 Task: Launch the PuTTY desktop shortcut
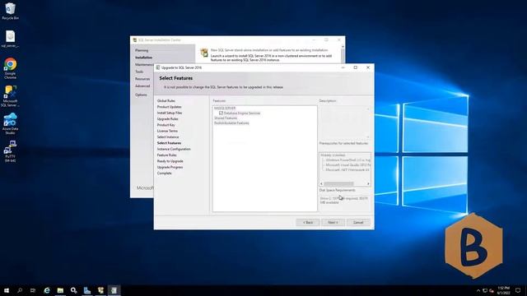(10, 151)
